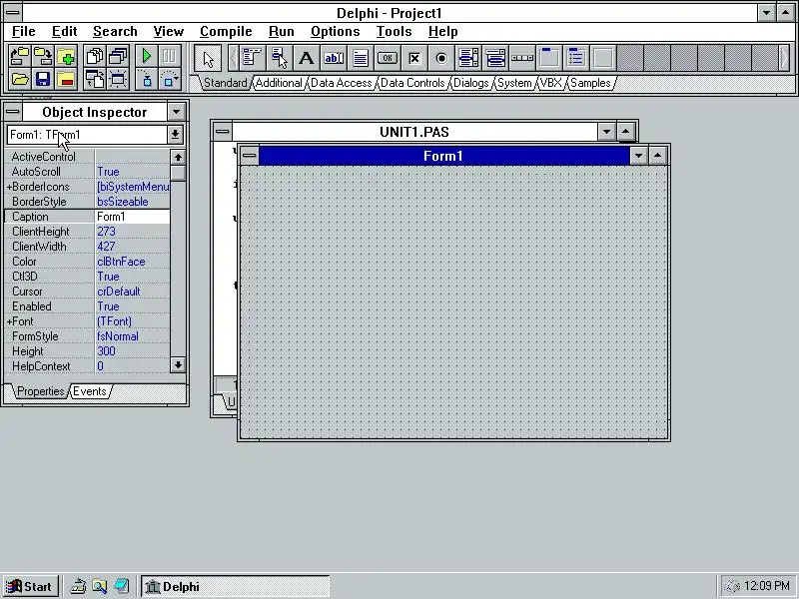Select the PopupMenu component
The width and height of the screenshot is (799, 599).
pos(280,58)
